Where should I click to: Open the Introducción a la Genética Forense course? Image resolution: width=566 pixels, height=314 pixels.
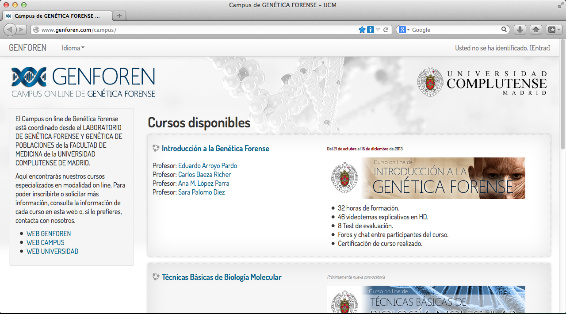215,149
